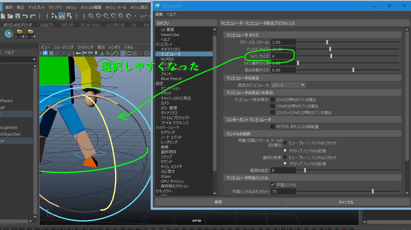Click the Image Plane icon in viewport toolbar

102,53
